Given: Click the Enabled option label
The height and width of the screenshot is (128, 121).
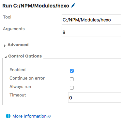Looking at the screenshot, I should click(18, 70).
